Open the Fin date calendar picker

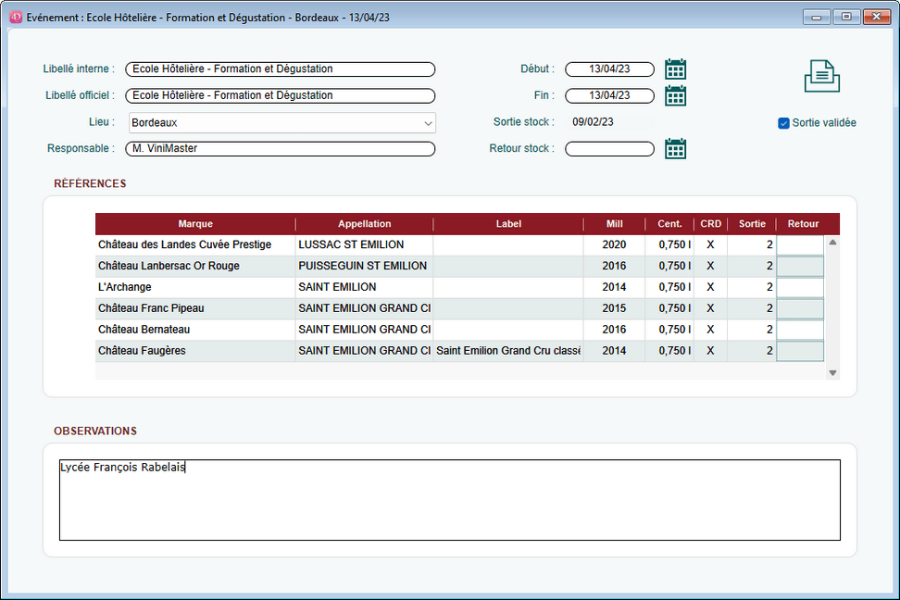point(676,95)
